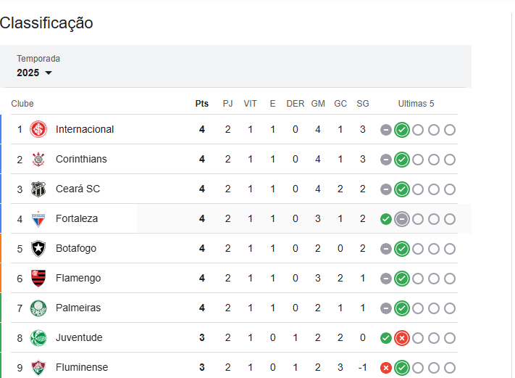
Task: Click the Corinthians club crest icon
Action: (38, 159)
